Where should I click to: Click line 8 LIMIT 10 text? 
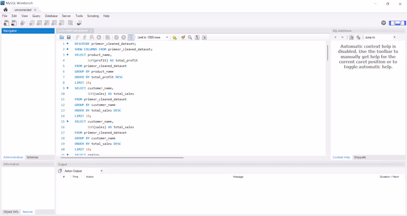click(83, 82)
